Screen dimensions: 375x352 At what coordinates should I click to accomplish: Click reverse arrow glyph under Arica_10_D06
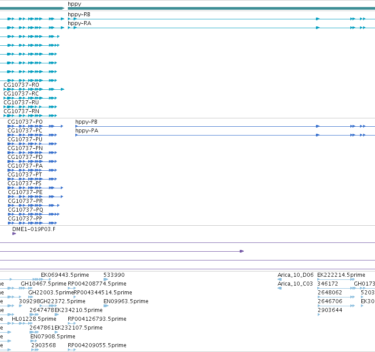279,279
